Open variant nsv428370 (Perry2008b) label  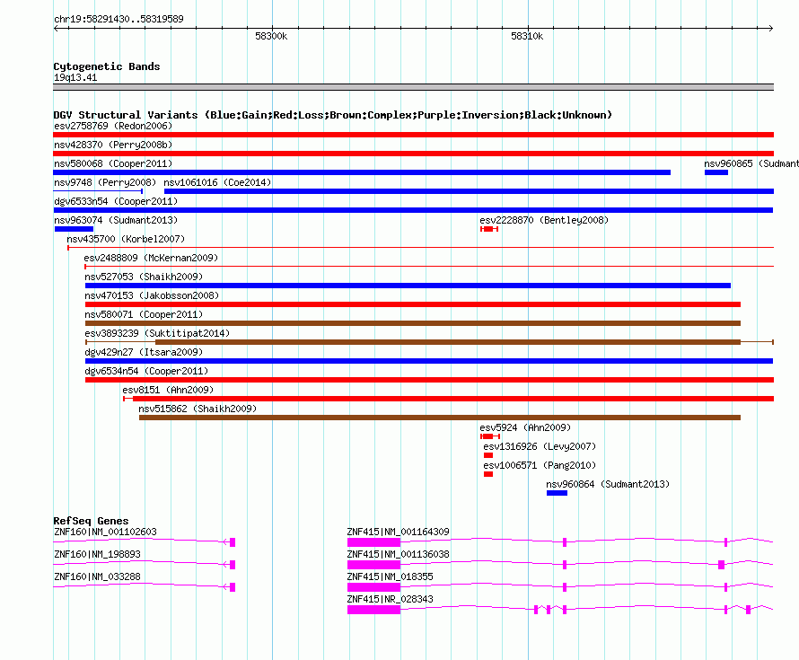pyautogui.click(x=113, y=145)
